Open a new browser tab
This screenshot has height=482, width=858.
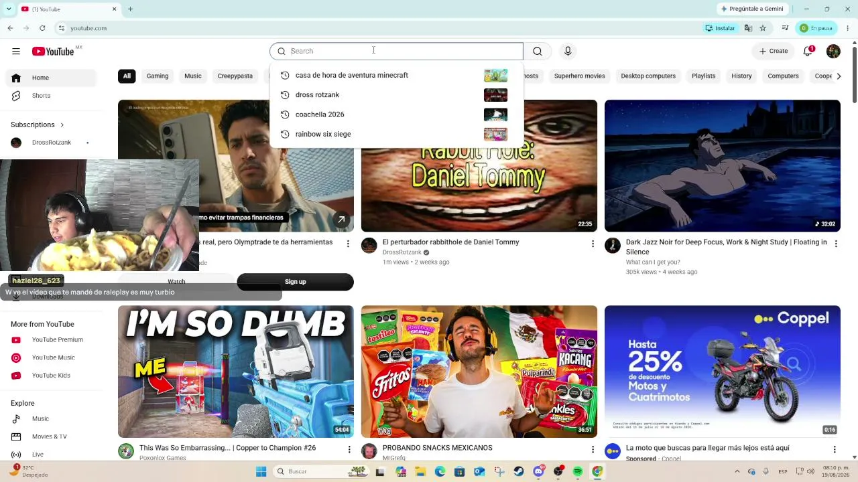point(130,9)
